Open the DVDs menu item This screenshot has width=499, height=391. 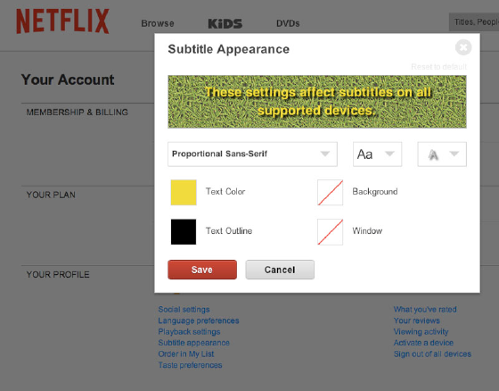pos(288,23)
